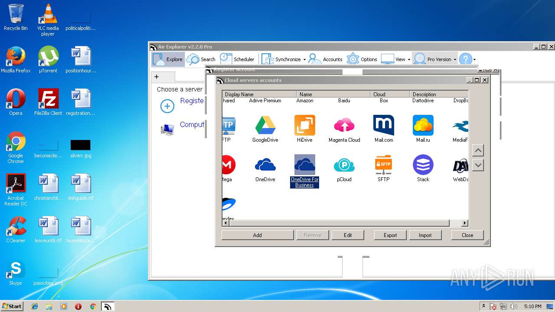
Task: Open µTorrent desktop icon
Action: [x=48, y=60]
